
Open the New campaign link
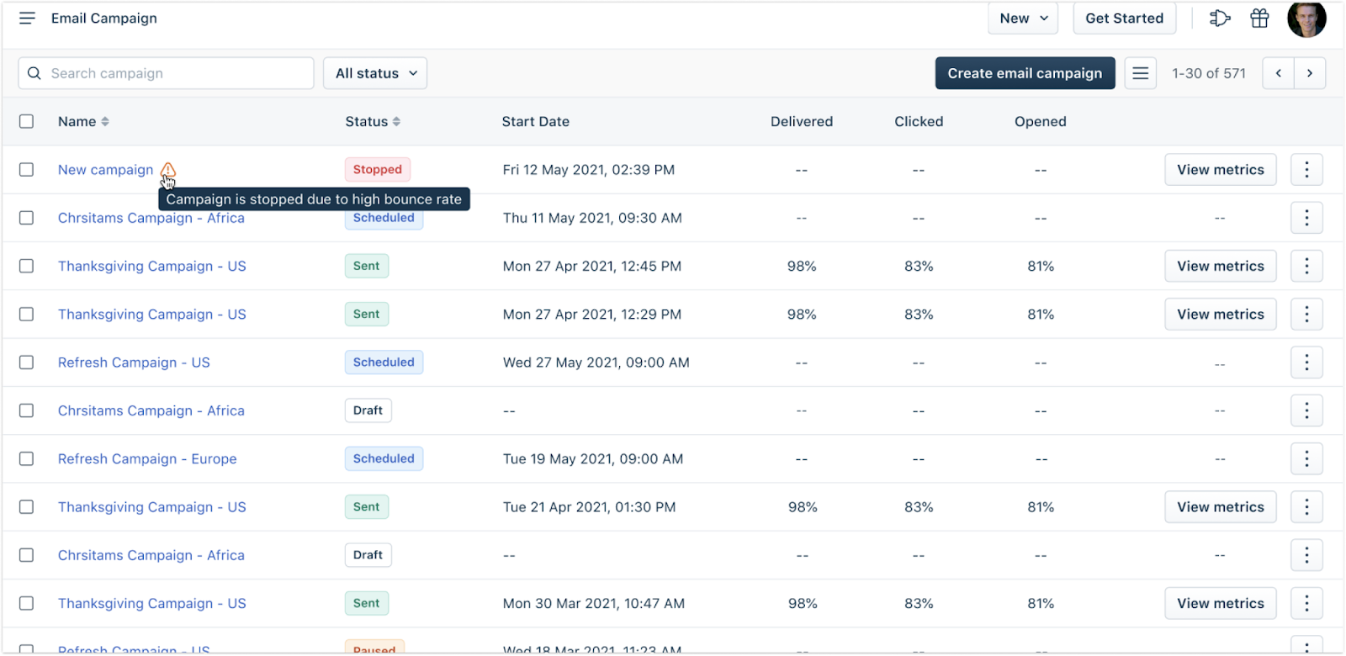(106, 170)
